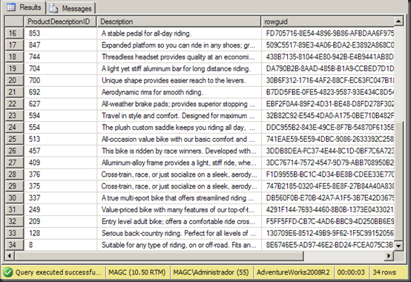Click vertical scrollbar up arrow
Viewport: 411px width, 282px height.
398,21
